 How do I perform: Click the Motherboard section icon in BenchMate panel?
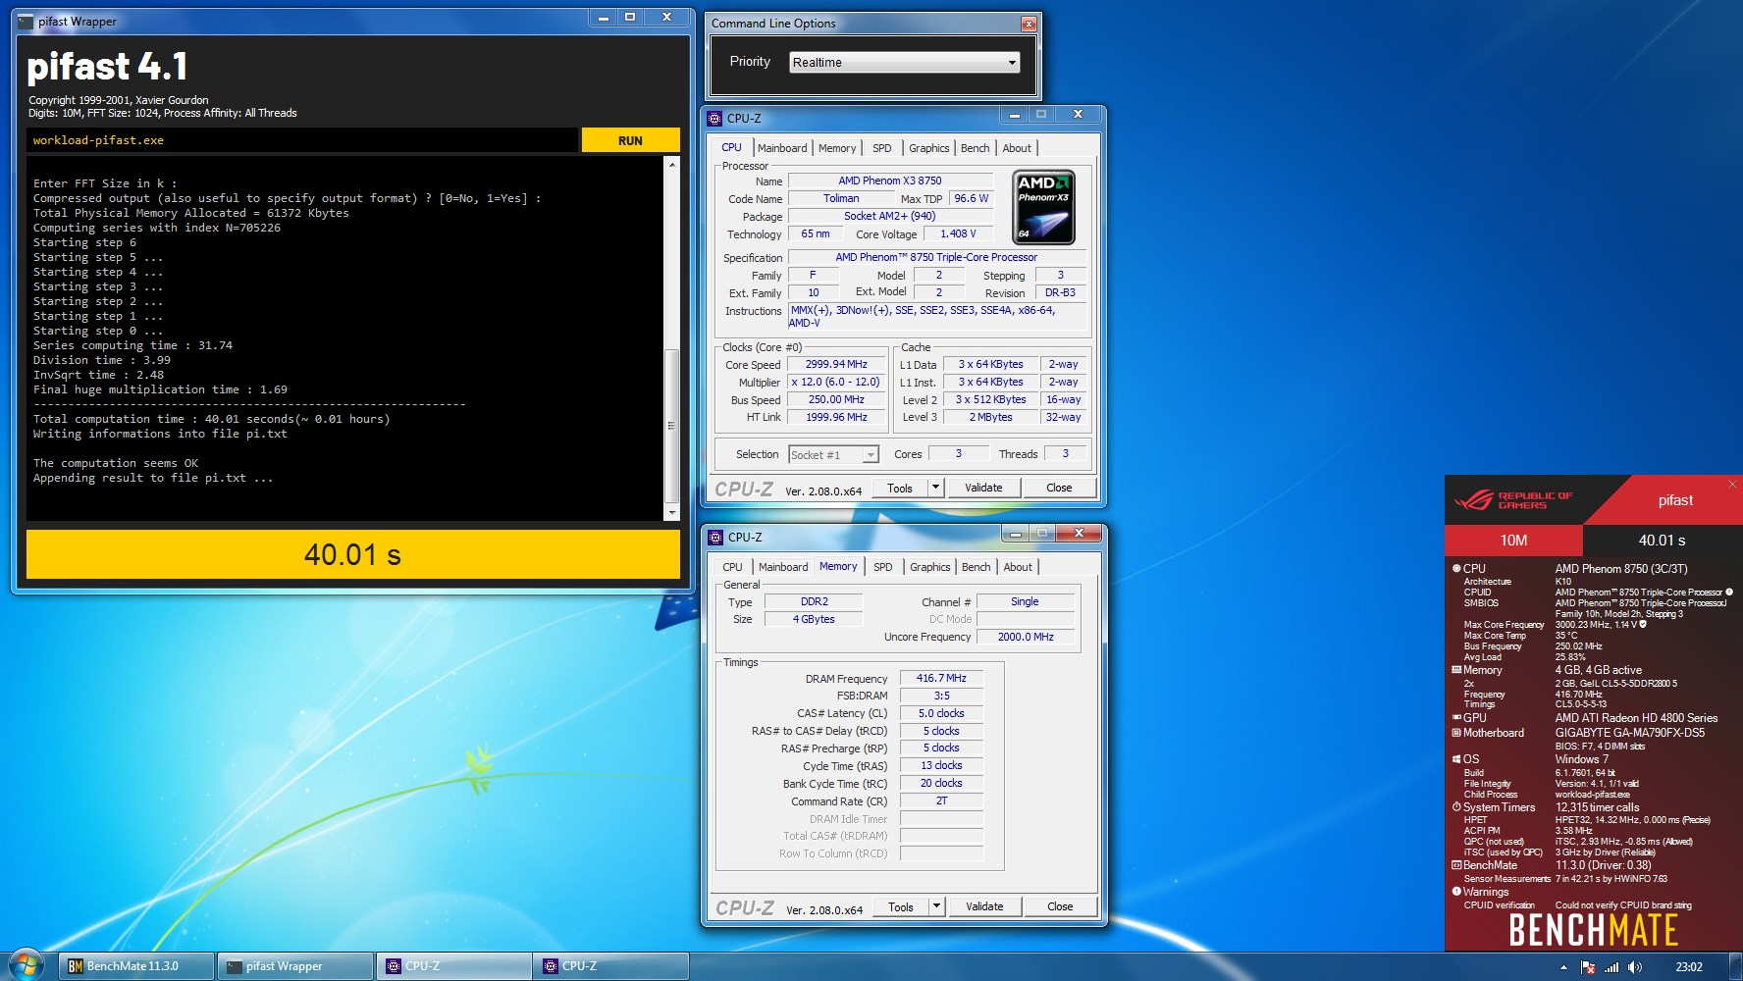(1456, 733)
